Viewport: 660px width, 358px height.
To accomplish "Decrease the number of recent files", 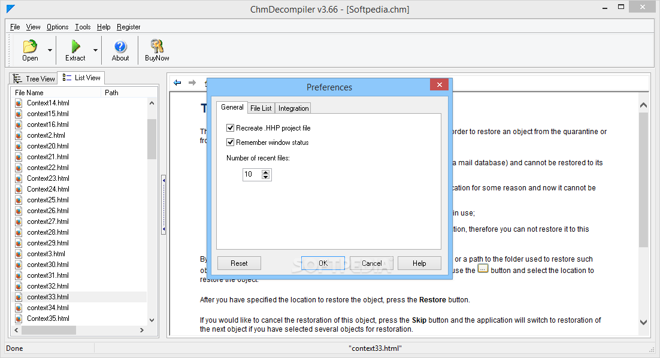I will point(265,177).
